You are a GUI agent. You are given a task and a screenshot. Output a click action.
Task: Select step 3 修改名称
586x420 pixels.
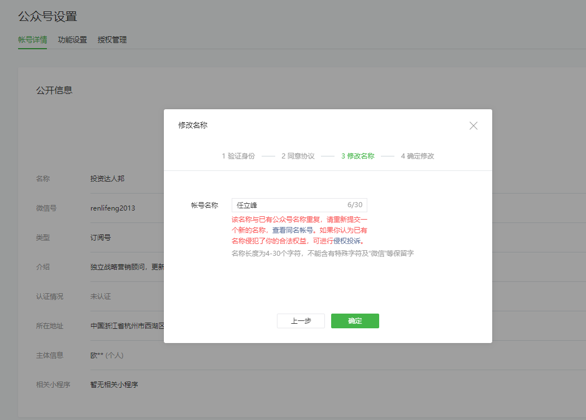(x=358, y=156)
